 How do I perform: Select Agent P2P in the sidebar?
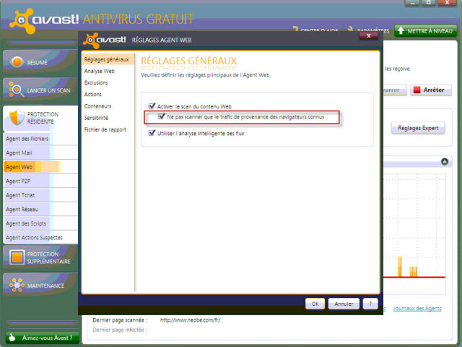(40, 181)
